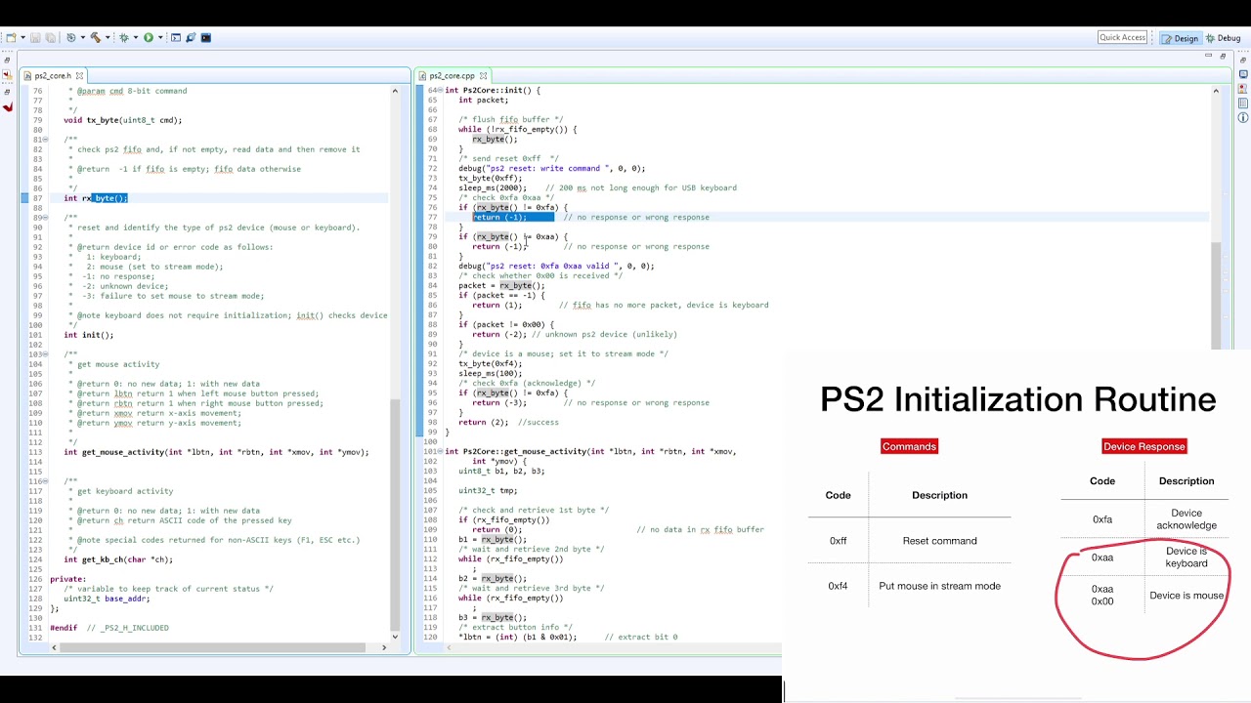
Task: Click 'tx_byte(0xf4);' line
Action: tap(491, 364)
